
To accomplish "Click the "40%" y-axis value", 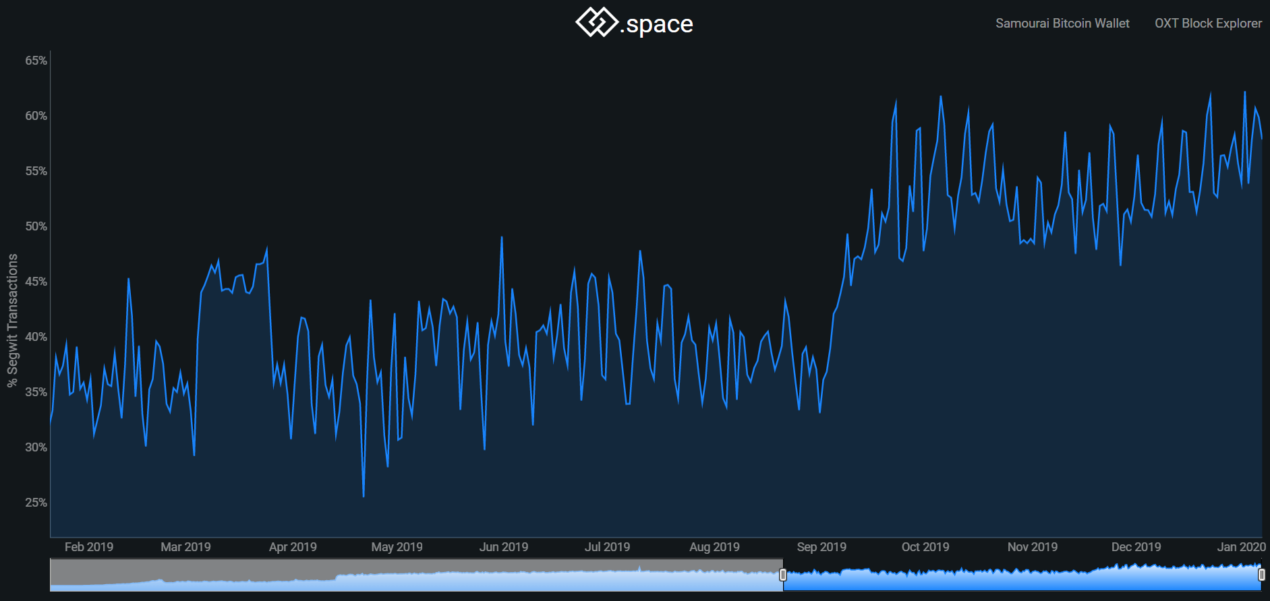I will point(36,337).
